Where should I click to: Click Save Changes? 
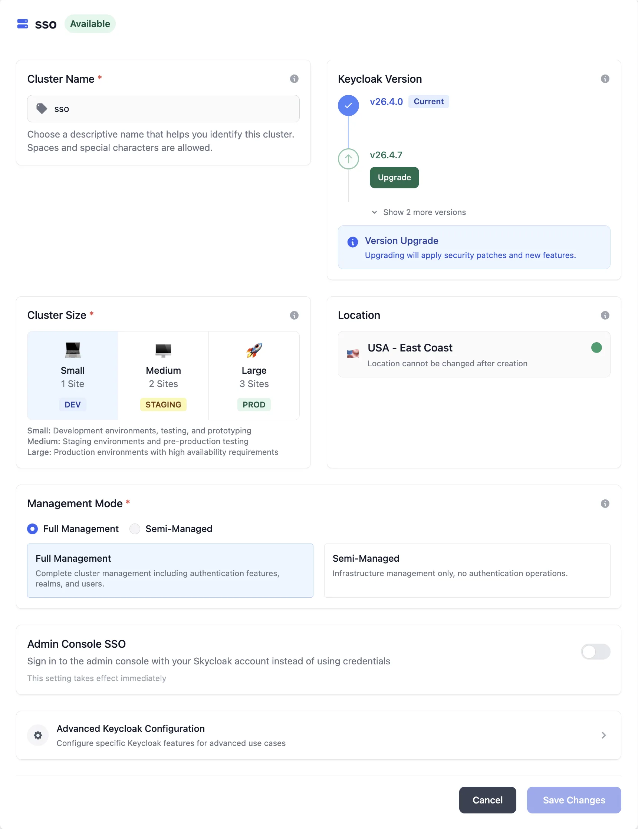pos(573,800)
